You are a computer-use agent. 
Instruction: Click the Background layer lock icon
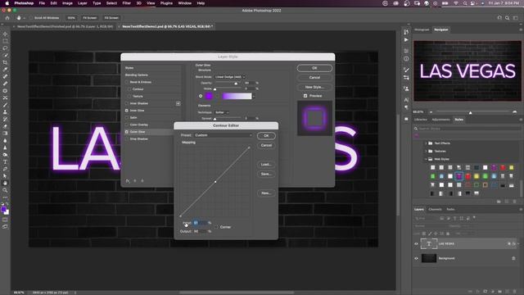click(x=513, y=258)
